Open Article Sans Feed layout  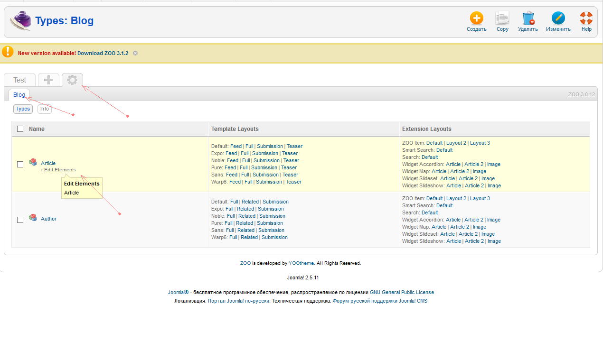[232, 175]
